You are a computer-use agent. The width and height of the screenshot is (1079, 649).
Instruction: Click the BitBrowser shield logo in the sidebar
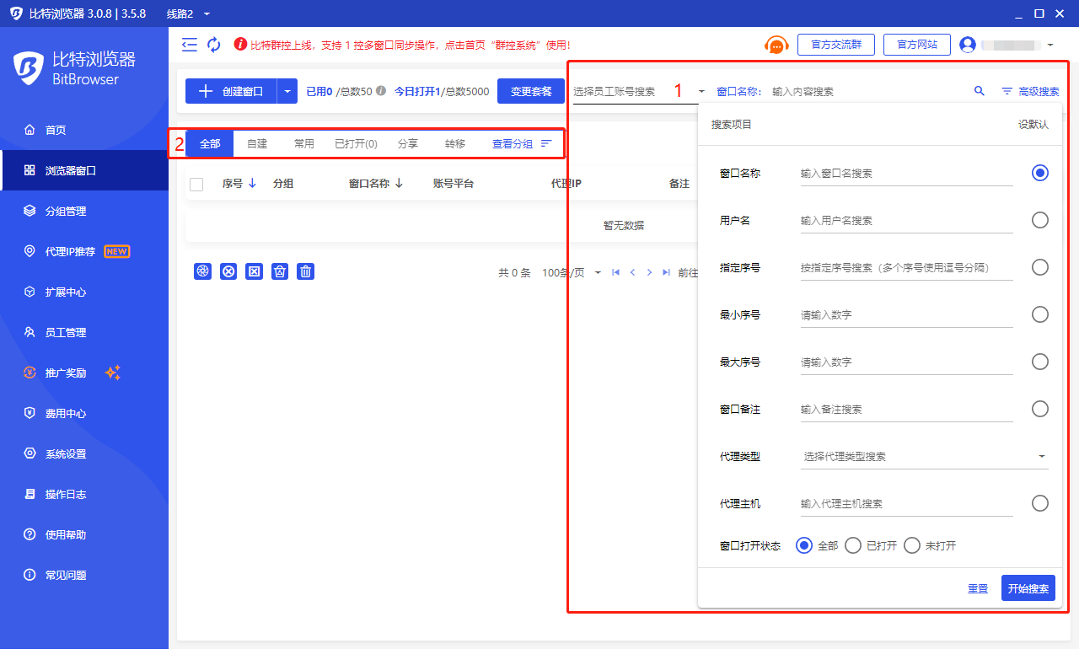coord(30,69)
